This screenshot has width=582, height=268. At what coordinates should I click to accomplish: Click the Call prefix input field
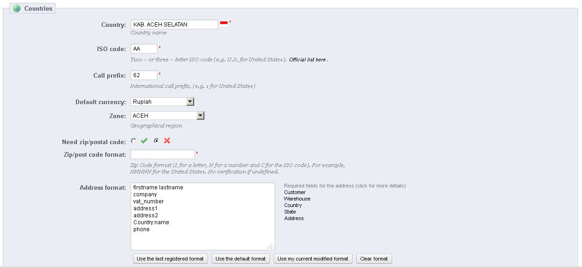coord(144,75)
